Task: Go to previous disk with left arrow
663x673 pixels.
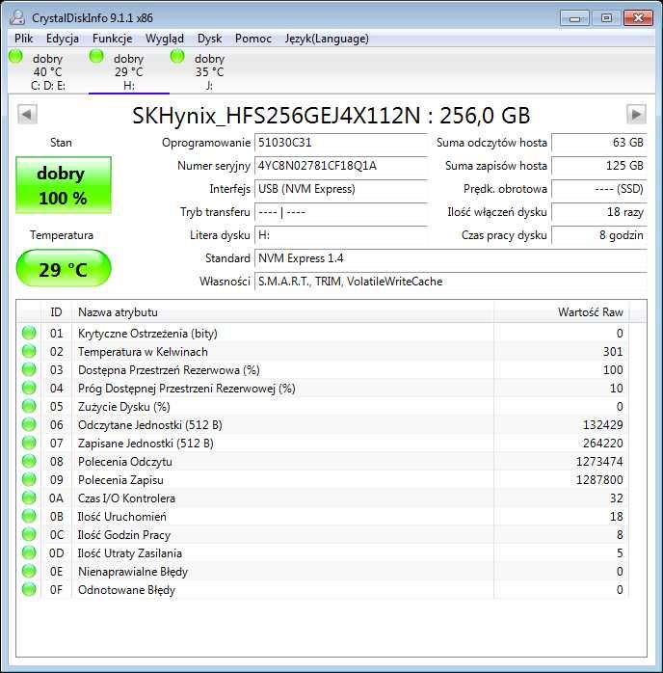Action: [27, 115]
